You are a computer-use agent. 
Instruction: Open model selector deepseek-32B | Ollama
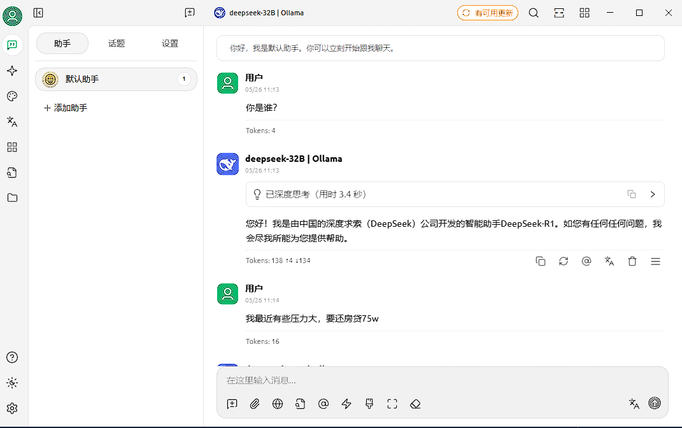259,13
